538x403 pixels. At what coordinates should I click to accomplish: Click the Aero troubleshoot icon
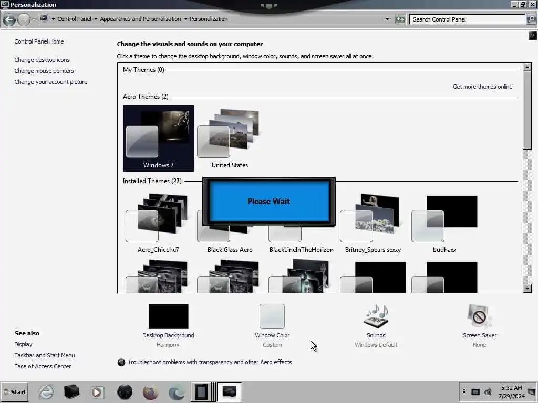pyautogui.click(x=121, y=362)
